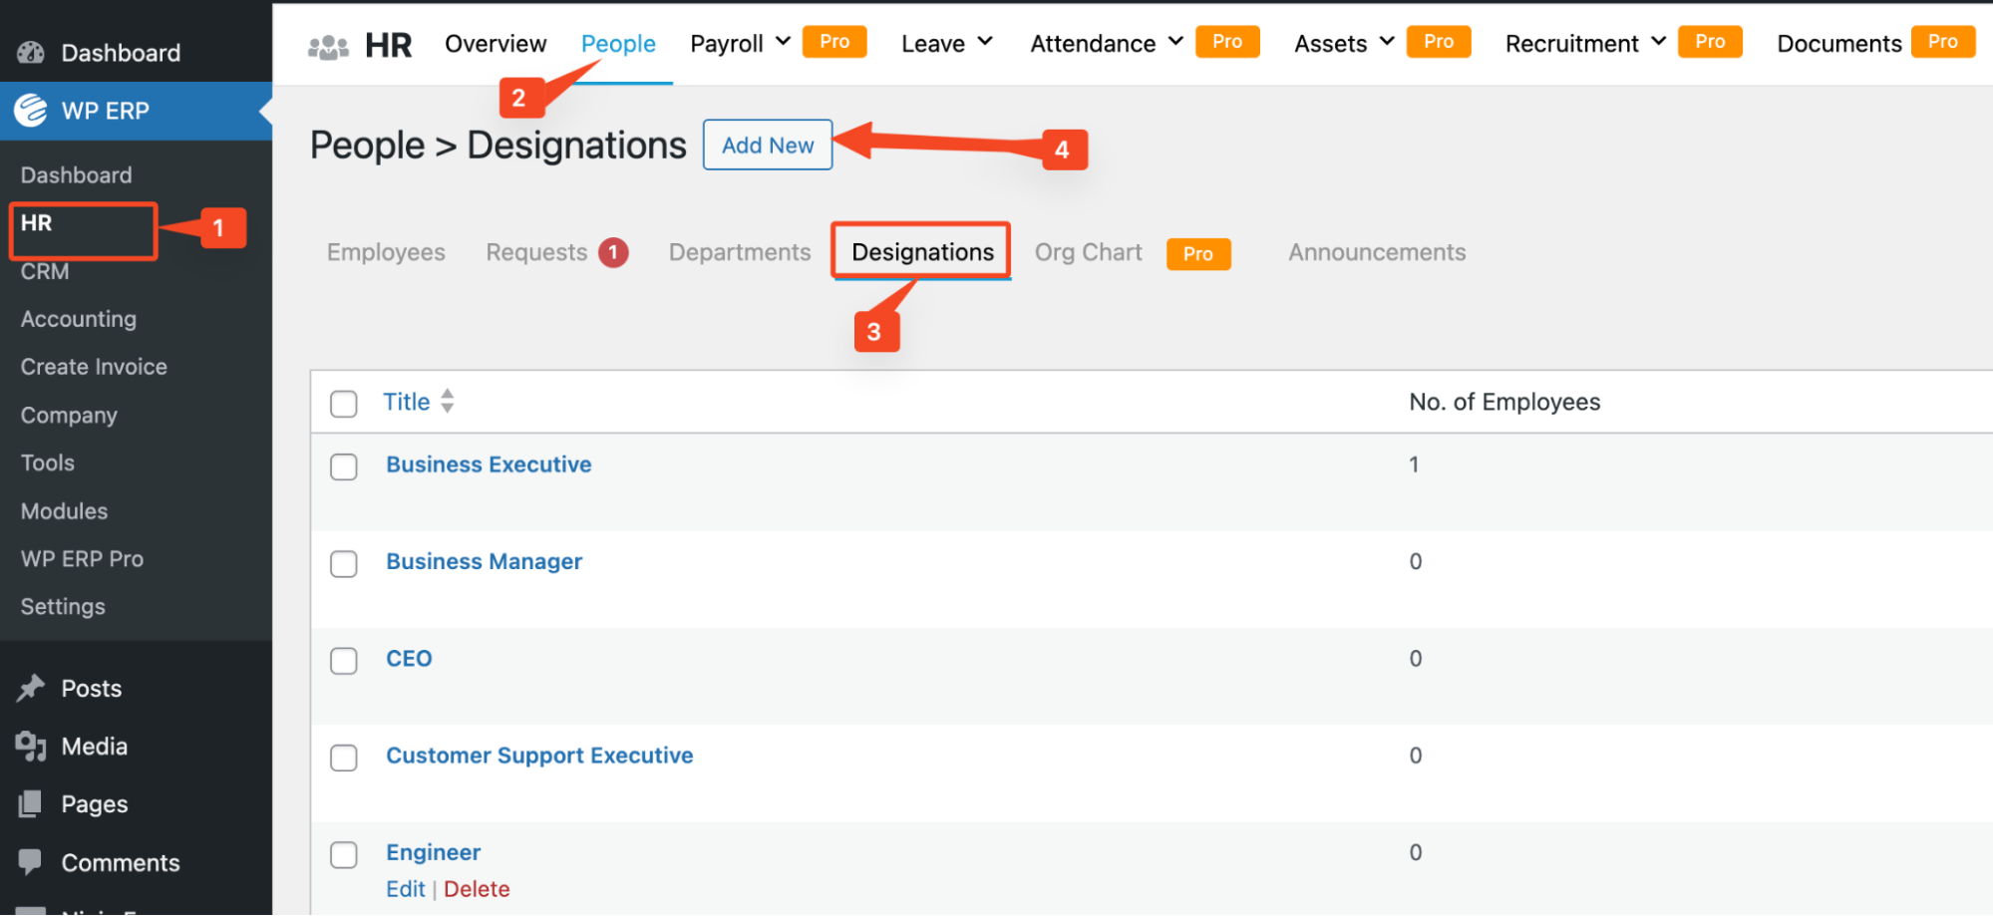Click the Pages icon in sidebar
This screenshot has width=1993, height=916.
pyautogui.click(x=31, y=803)
